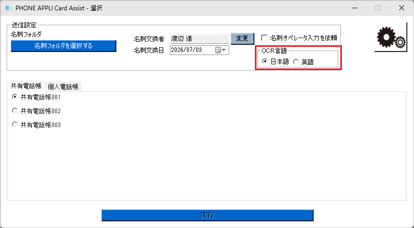Click the 実行 button
The height and width of the screenshot is (228, 414).
coord(208,215)
